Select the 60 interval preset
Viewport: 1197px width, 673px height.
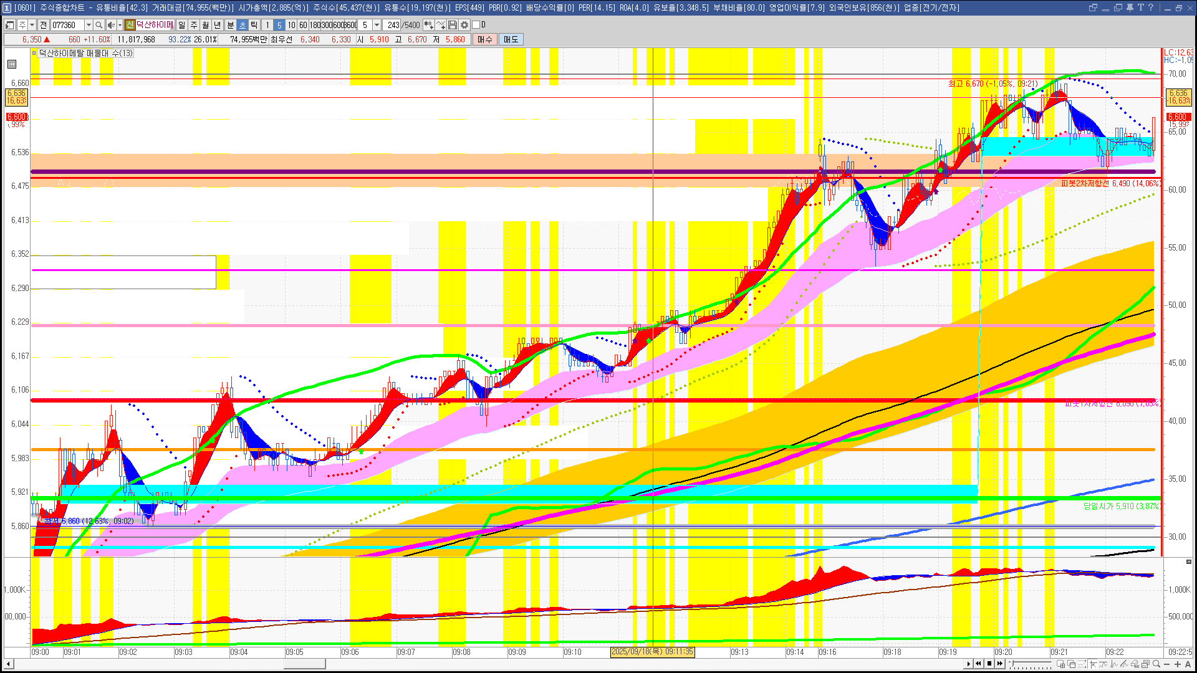coord(303,25)
